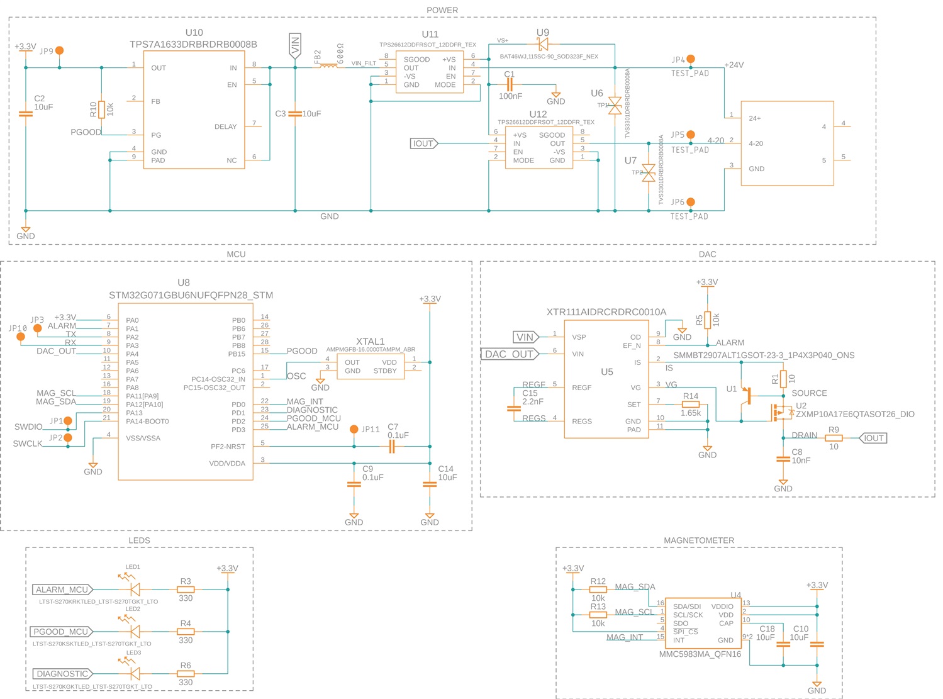
Task: Click the MCU section title
Action: tap(236, 254)
